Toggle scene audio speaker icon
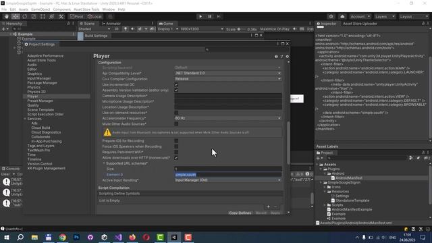 (132, 29)
